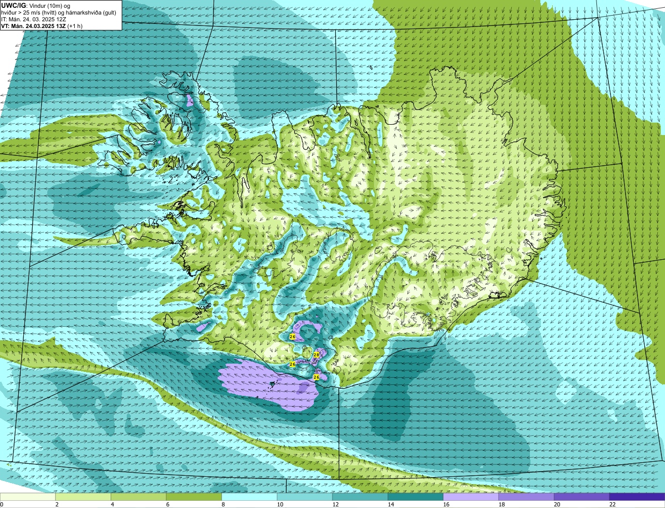Click the 6–8 m/s olive green swatch
The width and height of the screenshot is (665, 508).
click(194, 497)
